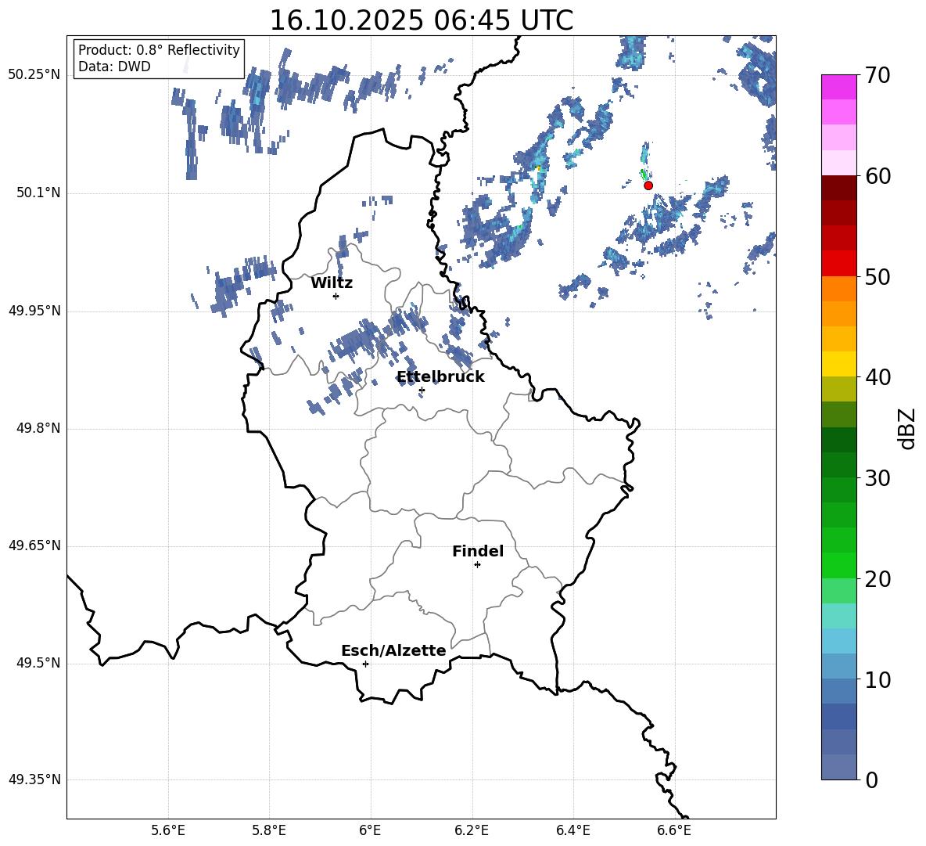Click the latitude label 49.8°N
Image resolution: width=926 pixels, height=846 pixels.
pyautogui.click(x=38, y=428)
